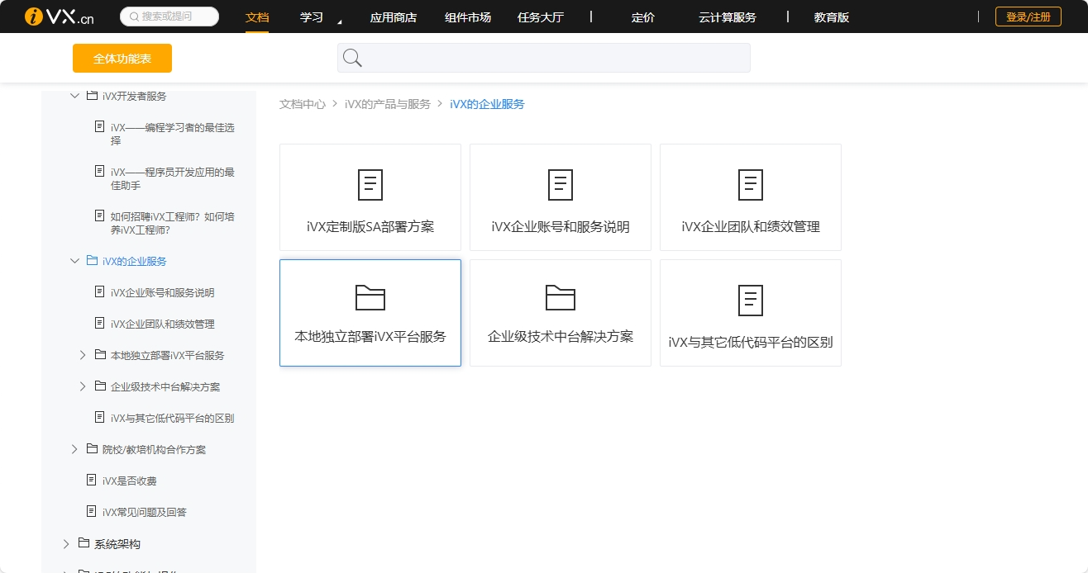Click folder icon beside 系统架构

tap(84, 543)
